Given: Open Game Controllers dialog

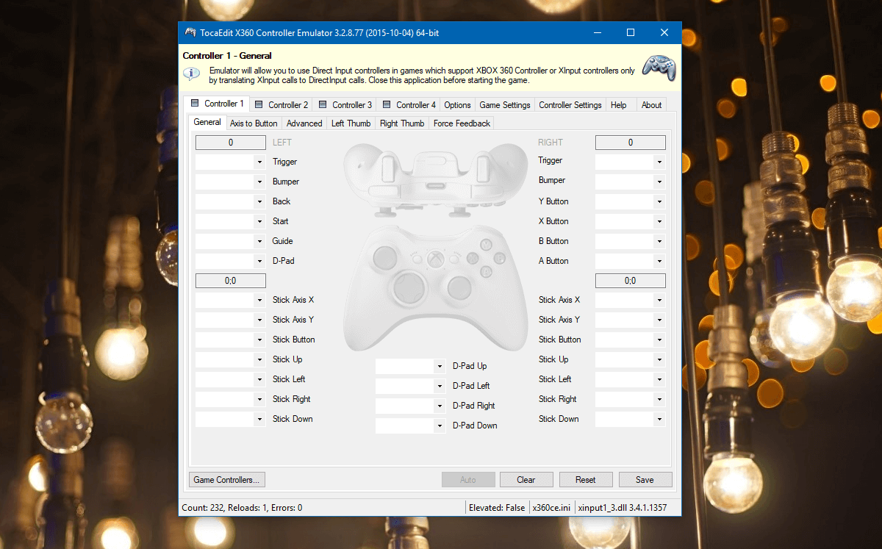Looking at the screenshot, I should point(226,480).
